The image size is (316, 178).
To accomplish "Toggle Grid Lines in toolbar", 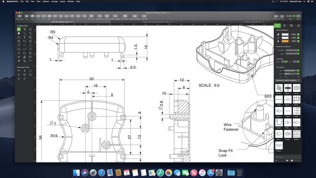I will 91,16.
